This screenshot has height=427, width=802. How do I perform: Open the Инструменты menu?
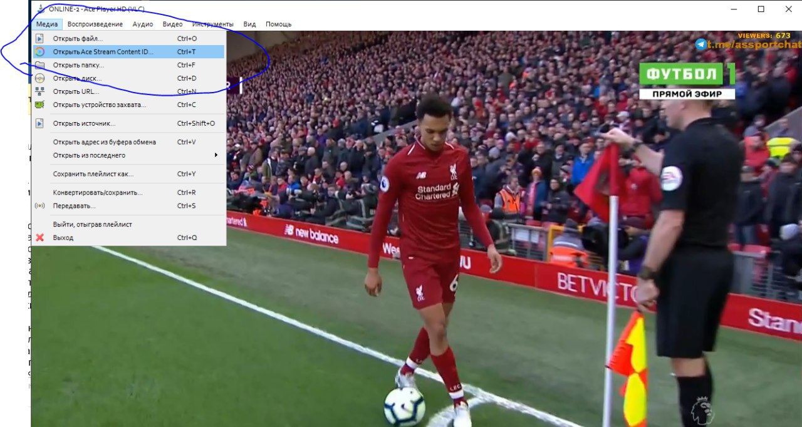tap(213, 24)
